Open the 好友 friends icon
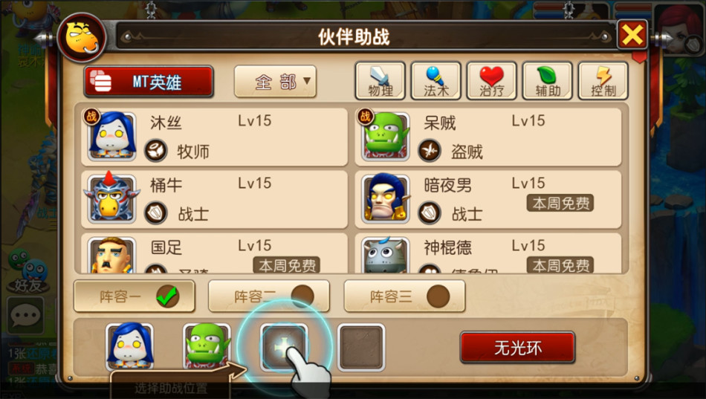706x399 pixels. pos(27,271)
